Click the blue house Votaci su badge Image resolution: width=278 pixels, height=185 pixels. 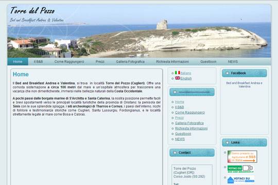241,180
